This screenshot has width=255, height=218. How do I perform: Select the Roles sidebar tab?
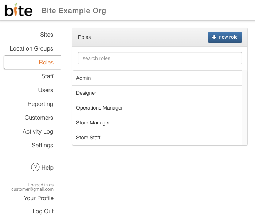33,62
